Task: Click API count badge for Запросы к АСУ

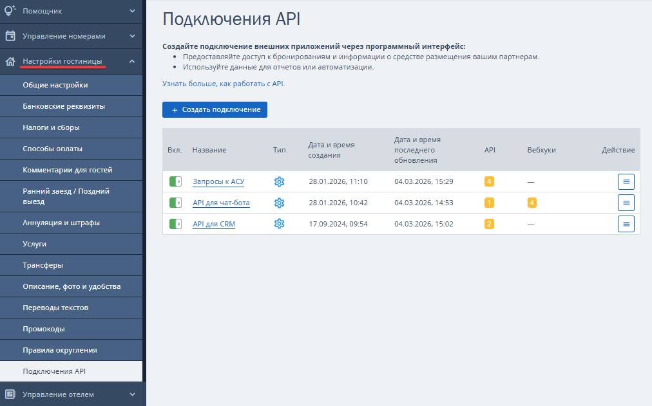Action: tap(489, 181)
